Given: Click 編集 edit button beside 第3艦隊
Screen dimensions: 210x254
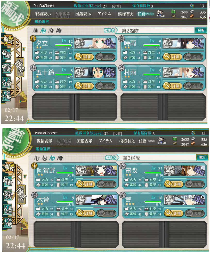Looking at the screenshot, I should click(202, 157).
